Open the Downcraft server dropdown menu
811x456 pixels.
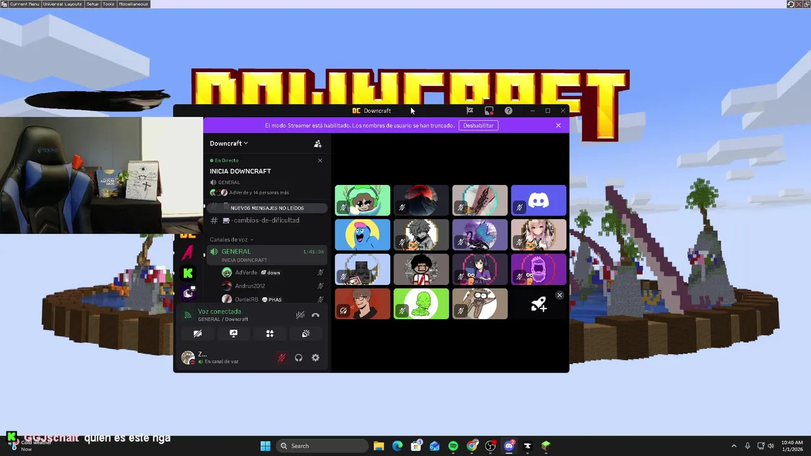[x=229, y=143]
